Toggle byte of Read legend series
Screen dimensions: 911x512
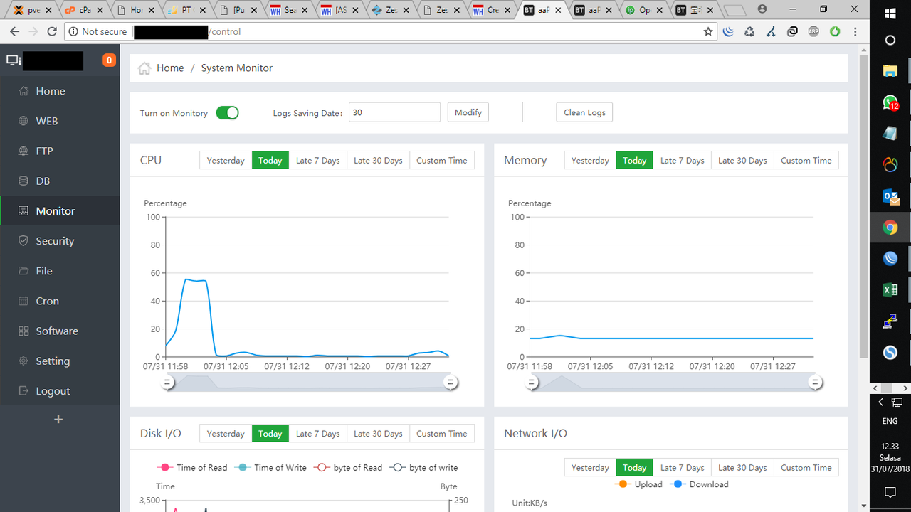(348, 468)
